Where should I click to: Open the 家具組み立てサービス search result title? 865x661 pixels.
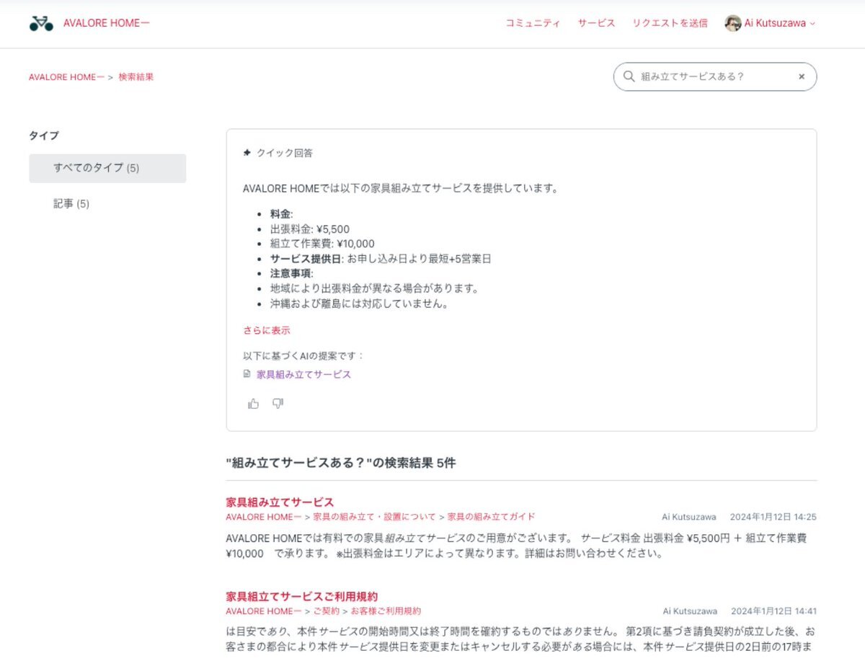(280, 502)
